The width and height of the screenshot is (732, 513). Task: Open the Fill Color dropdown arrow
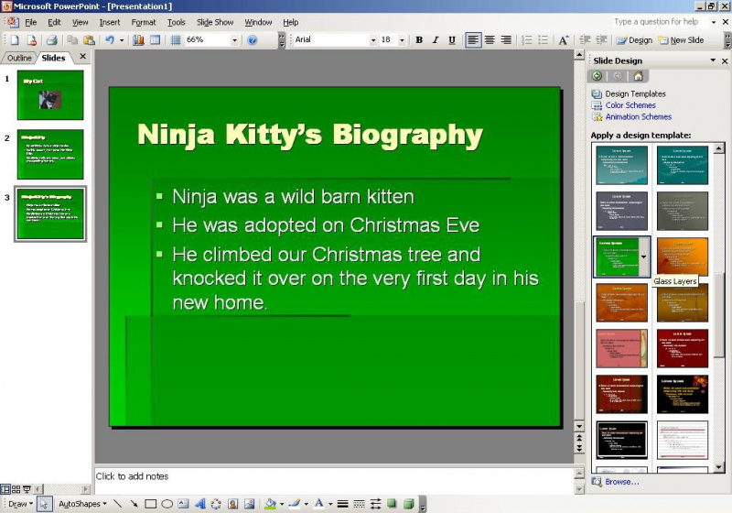282,504
